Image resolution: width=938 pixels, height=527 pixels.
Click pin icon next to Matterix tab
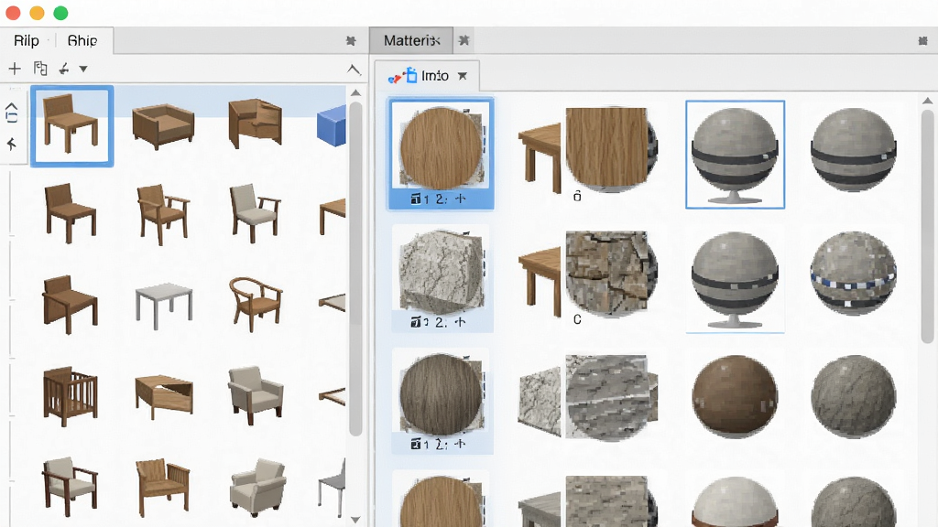464,40
